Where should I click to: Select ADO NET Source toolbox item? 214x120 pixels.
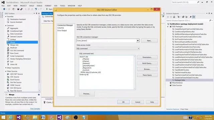(x=16, y=74)
